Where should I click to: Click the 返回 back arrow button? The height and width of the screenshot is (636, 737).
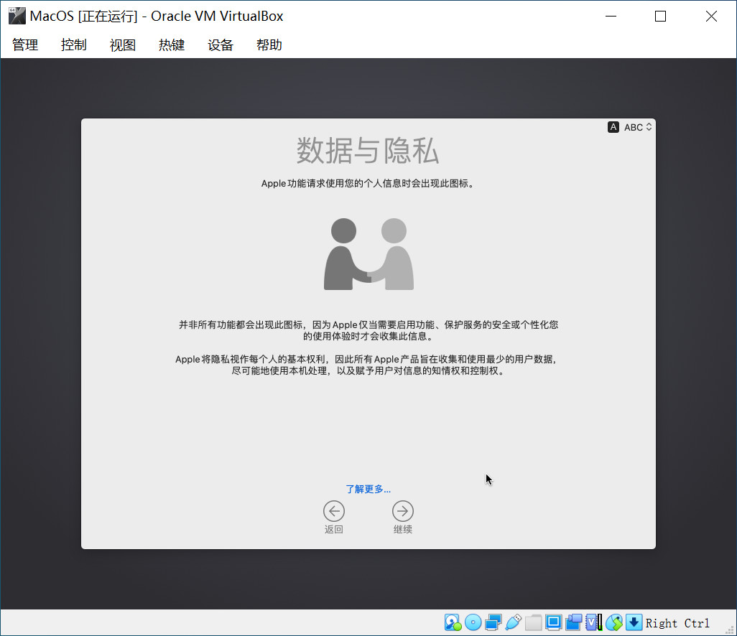pyautogui.click(x=334, y=511)
